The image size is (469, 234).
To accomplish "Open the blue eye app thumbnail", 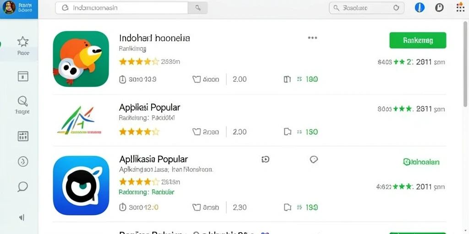I will 81,186.
